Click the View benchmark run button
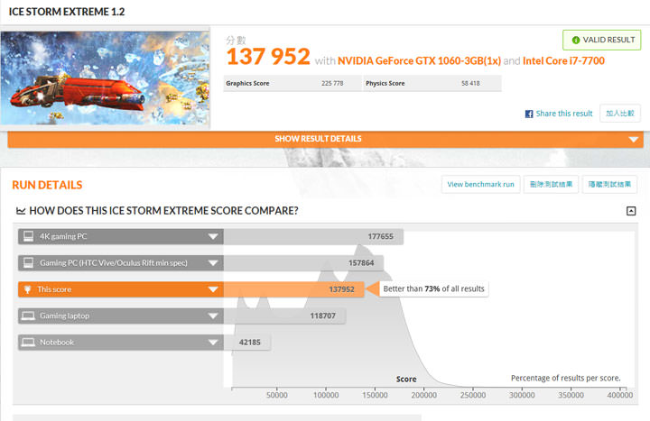 click(480, 184)
